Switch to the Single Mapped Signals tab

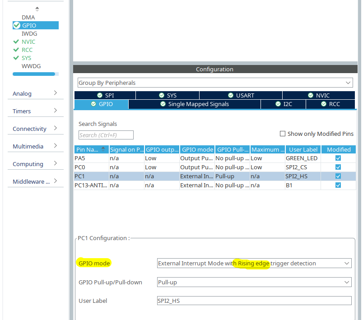tap(195, 104)
